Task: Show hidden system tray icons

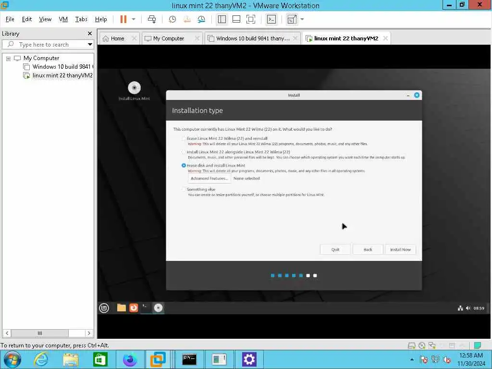Action: coord(412,359)
